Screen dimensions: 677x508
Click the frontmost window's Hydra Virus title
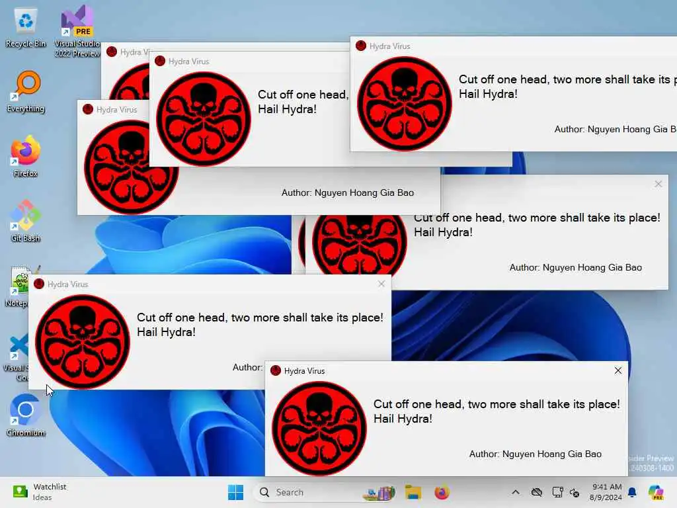pyautogui.click(x=304, y=371)
